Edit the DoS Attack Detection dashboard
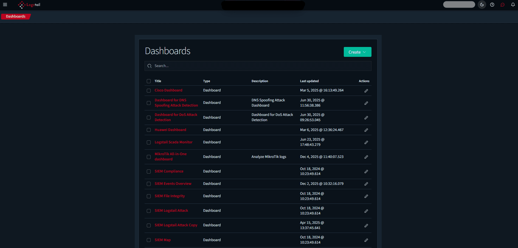Screen dimensions: 518x248 366,118
